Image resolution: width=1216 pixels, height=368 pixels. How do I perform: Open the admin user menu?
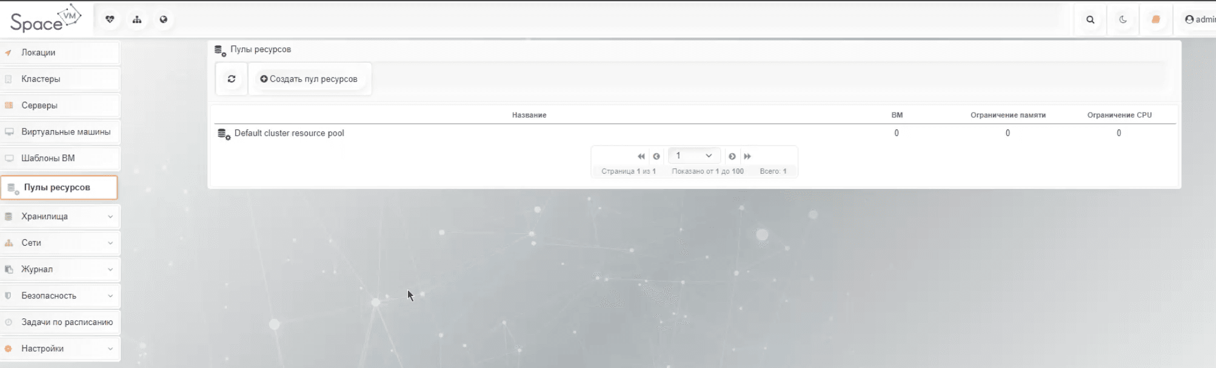[x=1200, y=19]
